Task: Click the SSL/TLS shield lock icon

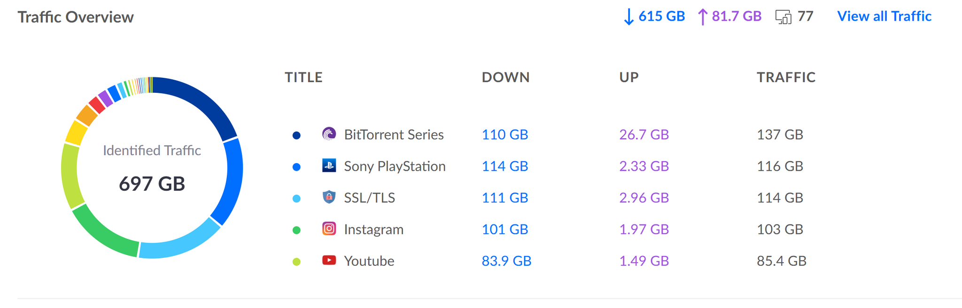Action: [x=329, y=197]
